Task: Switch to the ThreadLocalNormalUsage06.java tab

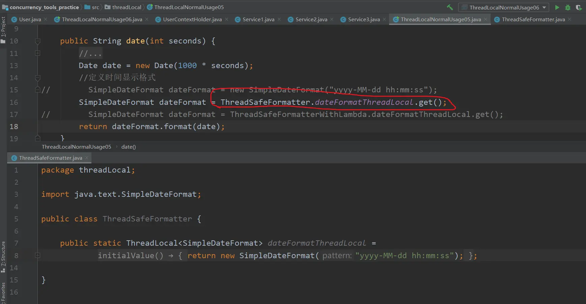Action: pyautogui.click(x=102, y=20)
